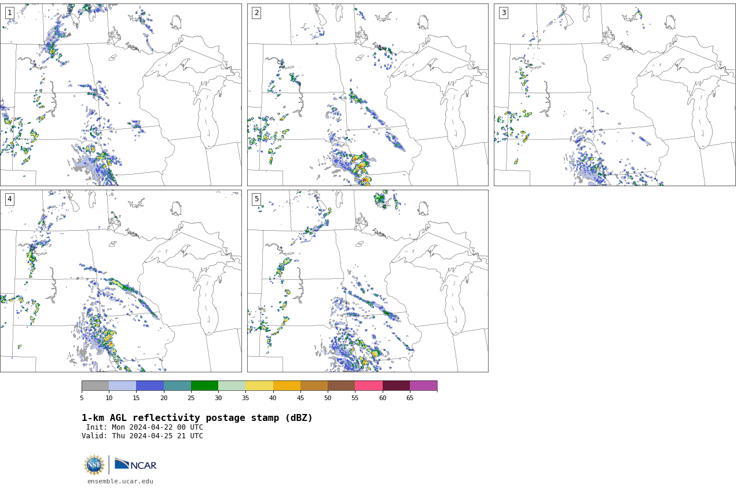Screen dimensions: 741x488
Task: Click the purple 65+ dBZ swatch
Action: coord(423,386)
